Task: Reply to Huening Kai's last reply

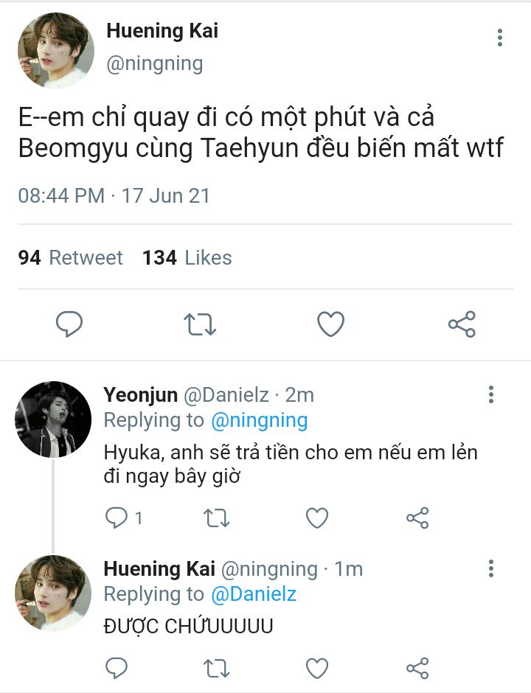Action: pyautogui.click(x=117, y=668)
